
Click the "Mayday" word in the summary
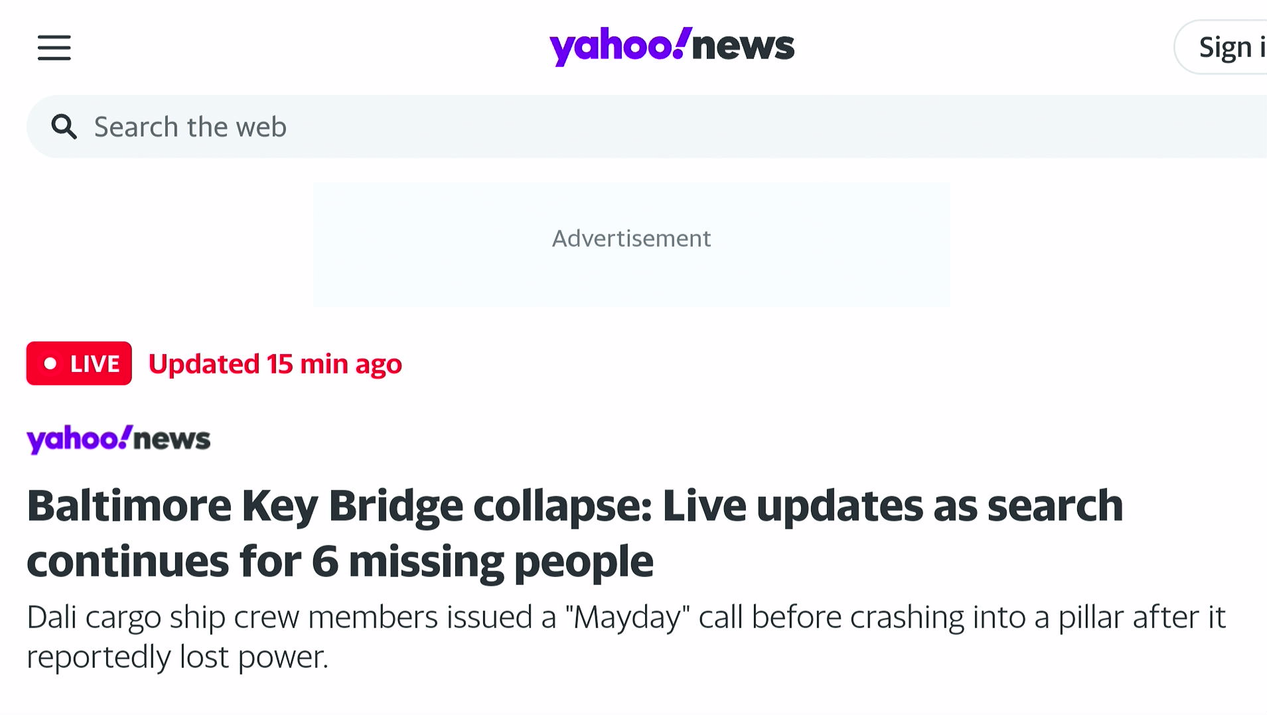pos(627,617)
